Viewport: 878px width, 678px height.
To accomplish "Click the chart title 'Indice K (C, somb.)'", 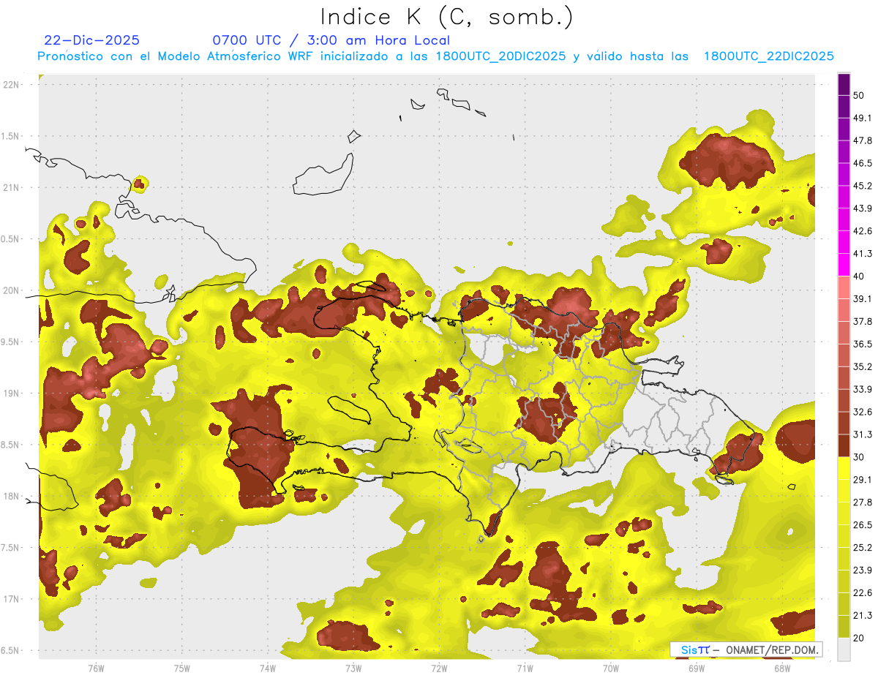I will coord(446,18).
